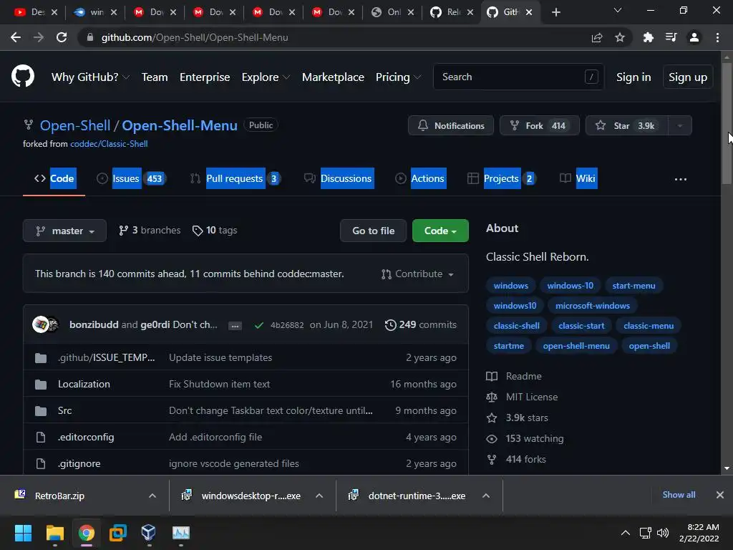View 3 branches link
The width and height of the screenshot is (733, 550).
(x=150, y=230)
